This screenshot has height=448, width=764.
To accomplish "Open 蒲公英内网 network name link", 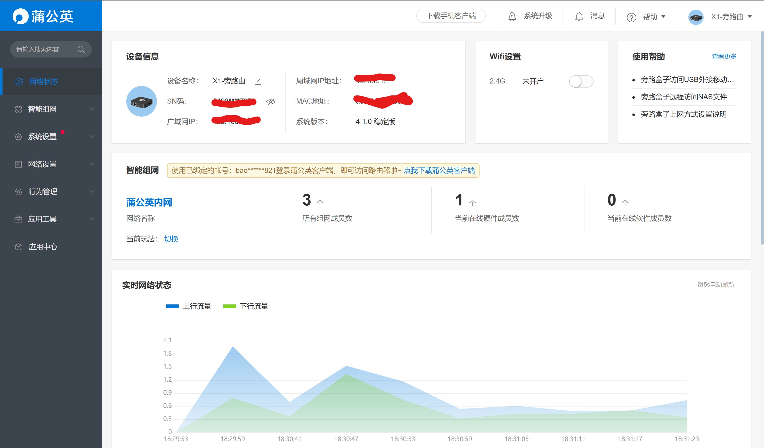I will point(149,202).
